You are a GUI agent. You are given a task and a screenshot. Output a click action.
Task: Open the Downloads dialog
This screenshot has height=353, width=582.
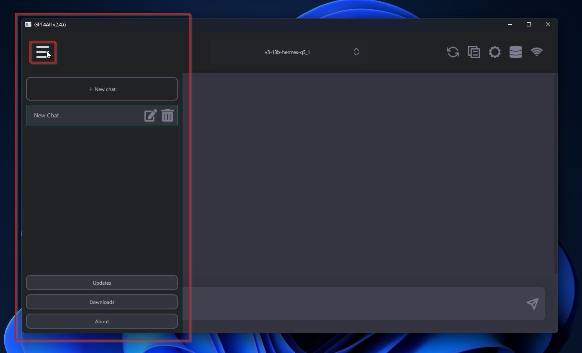102,302
